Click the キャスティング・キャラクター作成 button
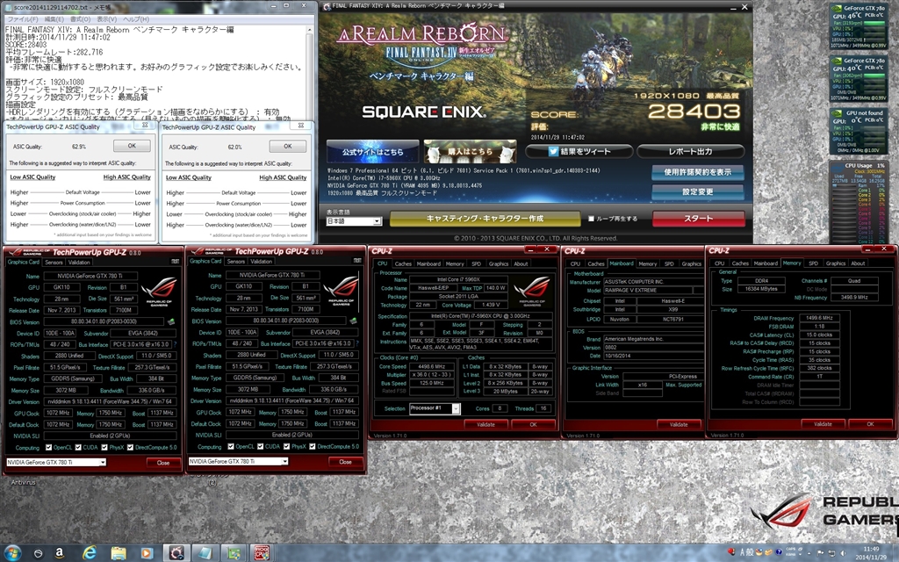The width and height of the screenshot is (899, 562). point(485,219)
